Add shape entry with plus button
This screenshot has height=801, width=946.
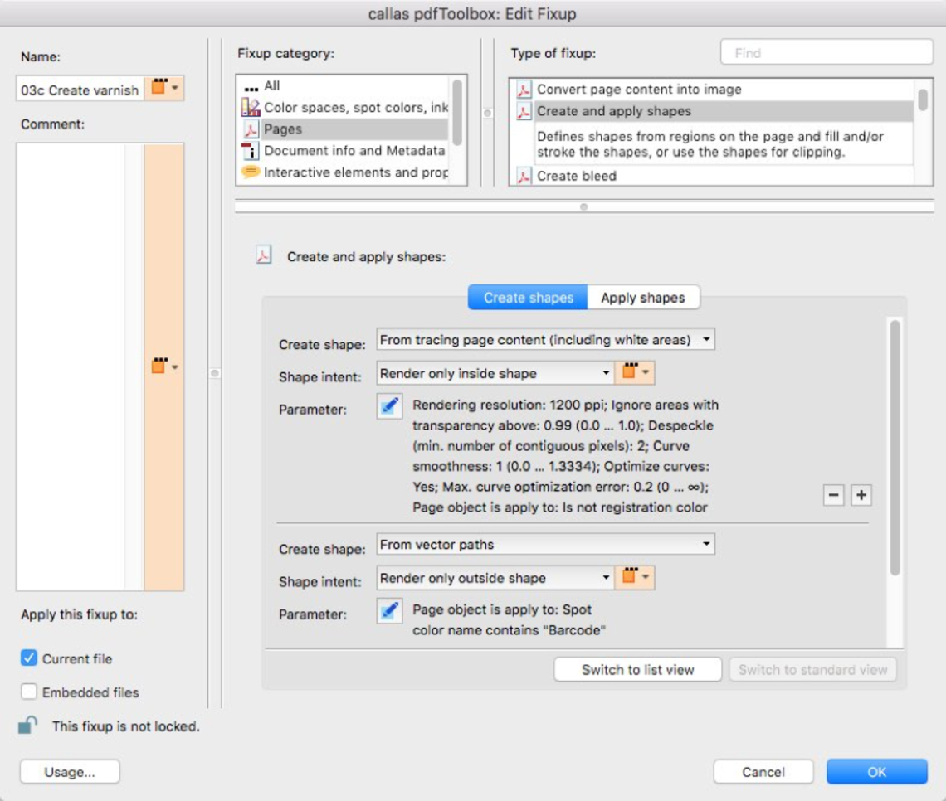click(x=861, y=495)
